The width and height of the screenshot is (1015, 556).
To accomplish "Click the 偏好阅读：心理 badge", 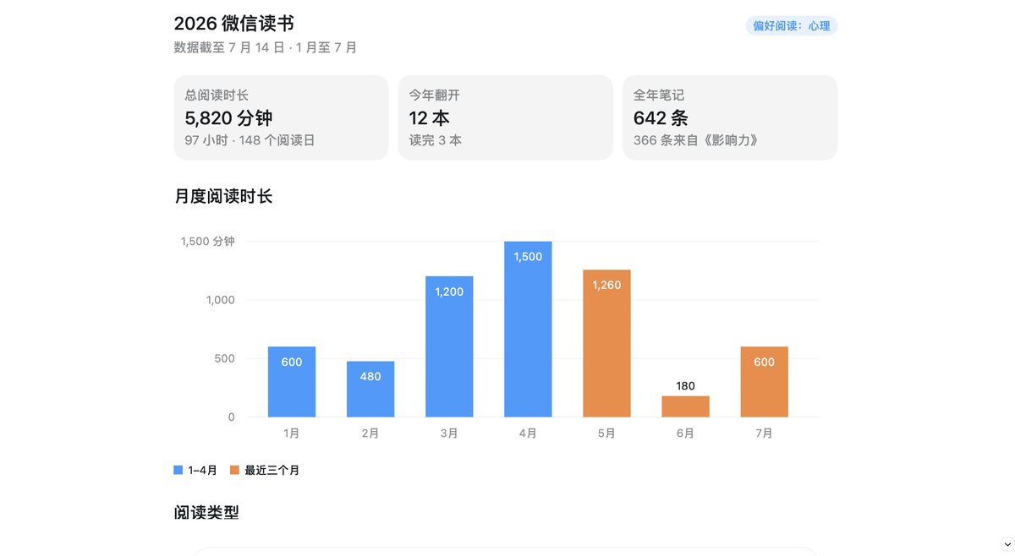I will tap(792, 26).
